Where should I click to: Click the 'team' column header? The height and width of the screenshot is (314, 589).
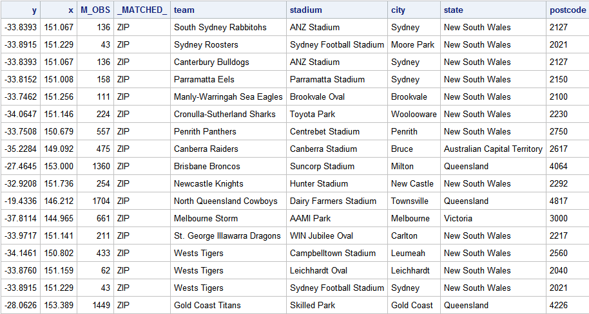coord(184,10)
